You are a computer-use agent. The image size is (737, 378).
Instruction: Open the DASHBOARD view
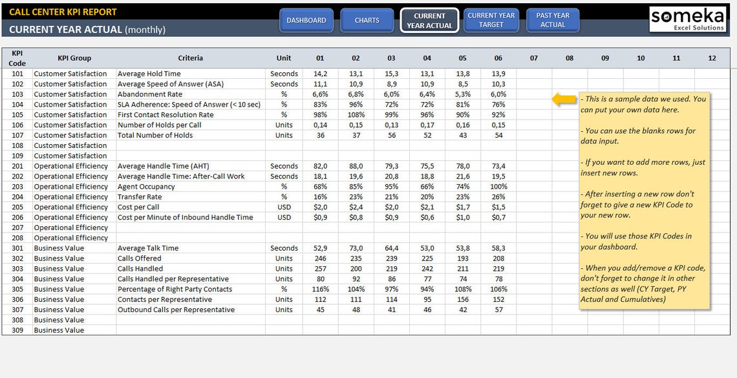tap(306, 20)
